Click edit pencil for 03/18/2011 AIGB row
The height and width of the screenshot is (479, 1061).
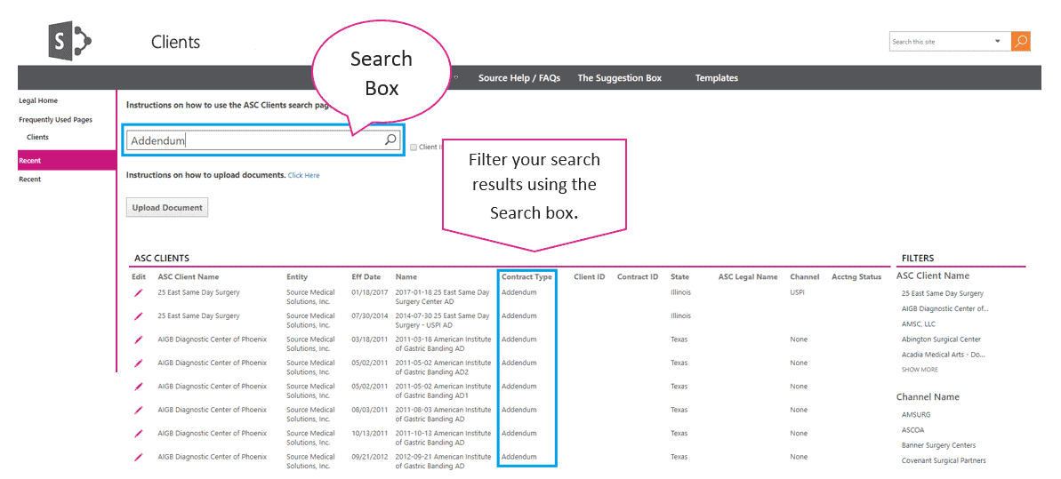point(139,339)
